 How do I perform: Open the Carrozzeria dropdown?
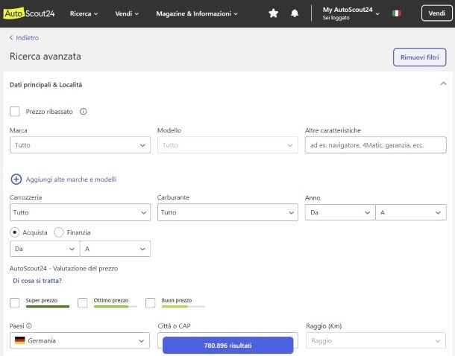click(x=80, y=212)
